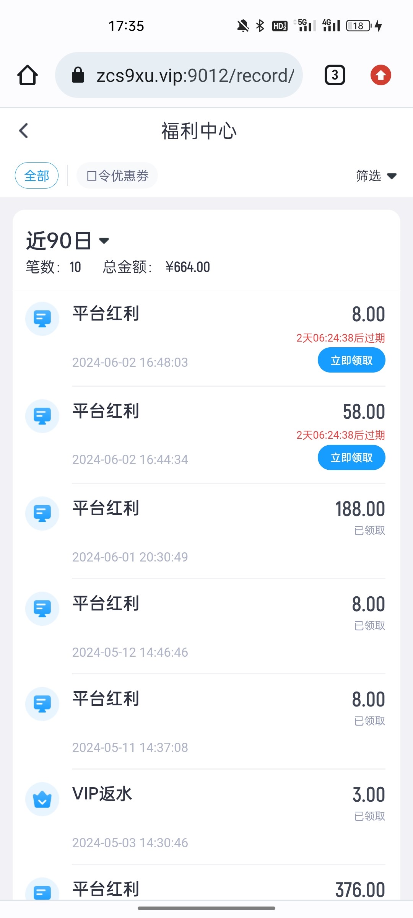The width and height of the screenshot is (413, 918).
Task: Select the 全部 filter tab
Action: click(37, 176)
